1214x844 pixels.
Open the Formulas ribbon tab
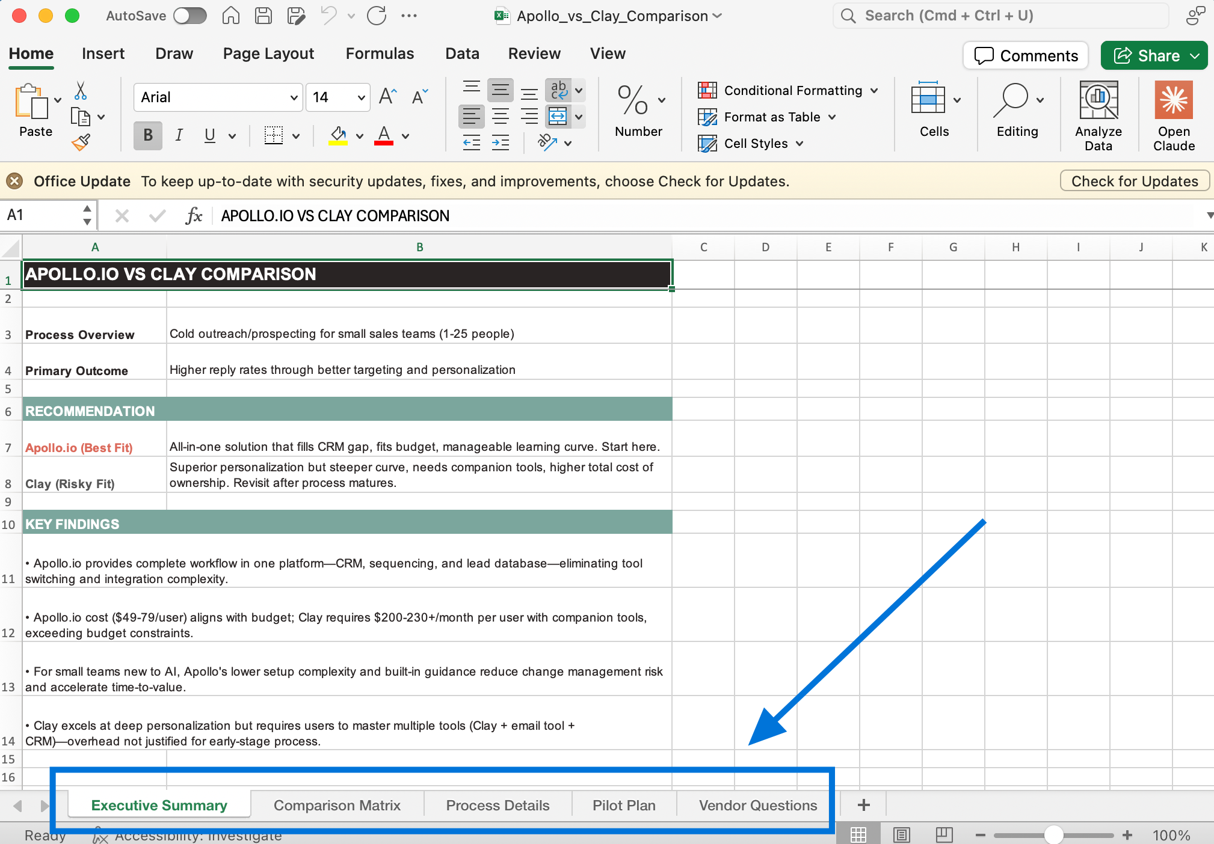click(x=380, y=54)
